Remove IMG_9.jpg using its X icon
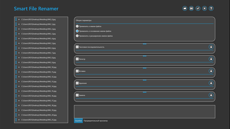Image resolution: width=230 pixels, height=129 pixels. click(x=19, y=63)
